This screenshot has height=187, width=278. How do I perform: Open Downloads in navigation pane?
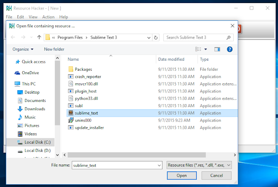tap(31, 109)
